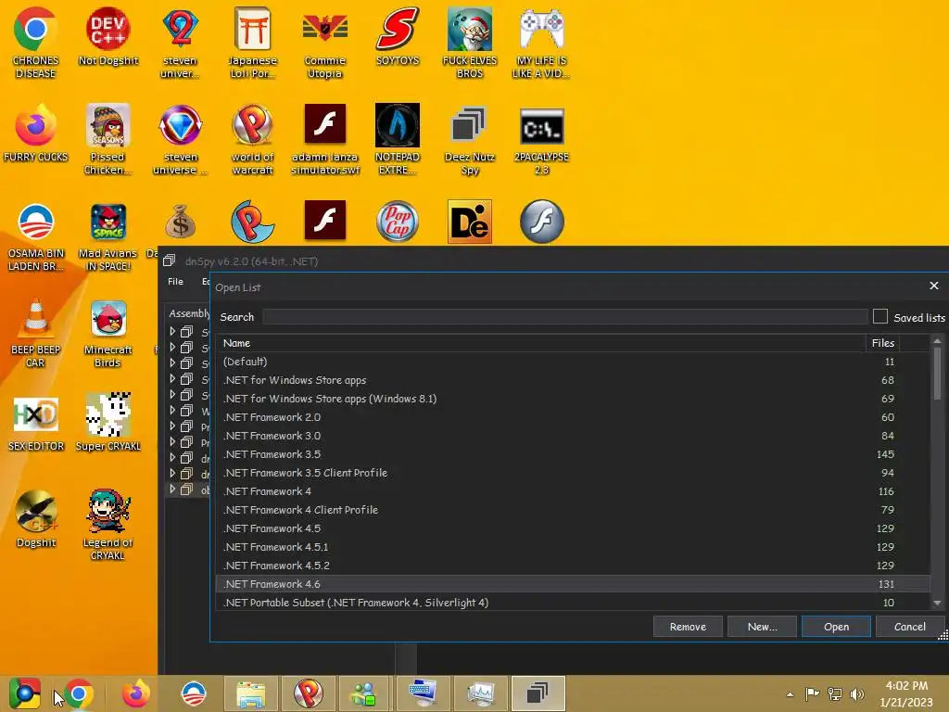Viewport: 949px width, 712px height.
Task: Open the Chrome desktop shortcut labeled CHRONES DISEASE
Action: click(x=35, y=43)
